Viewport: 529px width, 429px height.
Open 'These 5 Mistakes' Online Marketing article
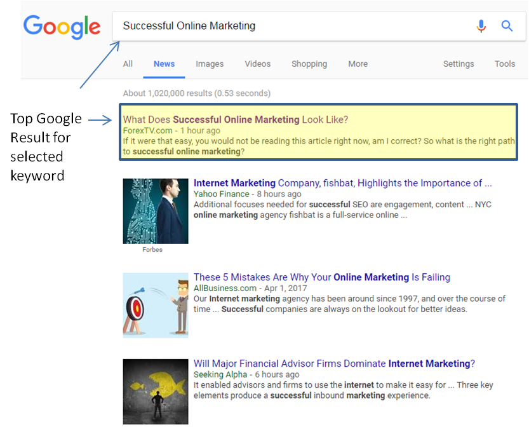pos(322,277)
